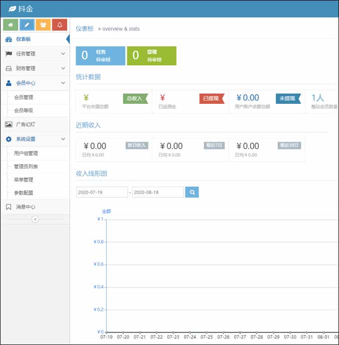Click the 07-19 chart axis label
Screen dimensions: 339x345
(106, 337)
